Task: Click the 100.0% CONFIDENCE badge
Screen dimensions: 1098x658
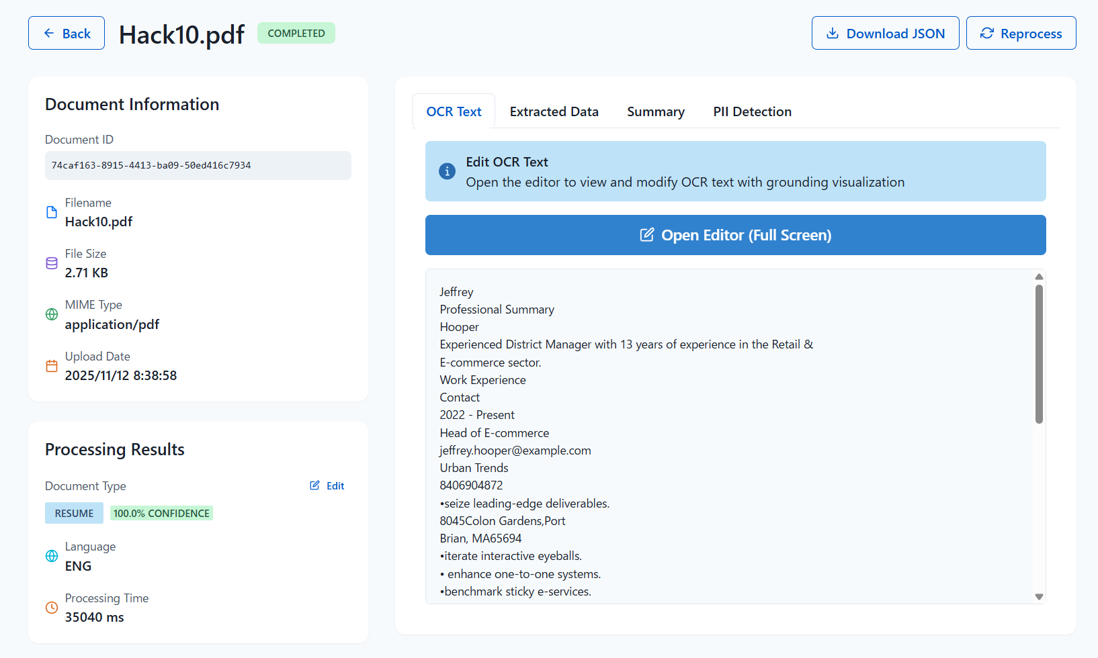Action: [161, 513]
